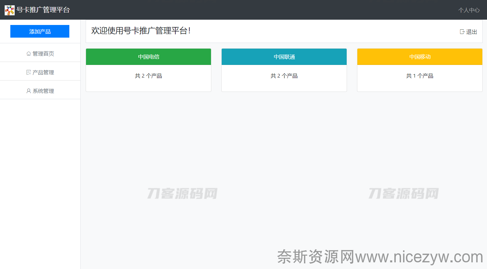Click the house icon beside 管理首页
Viewport: 487px width, 269px height.
pyautogui.click(x=29, y=54)
